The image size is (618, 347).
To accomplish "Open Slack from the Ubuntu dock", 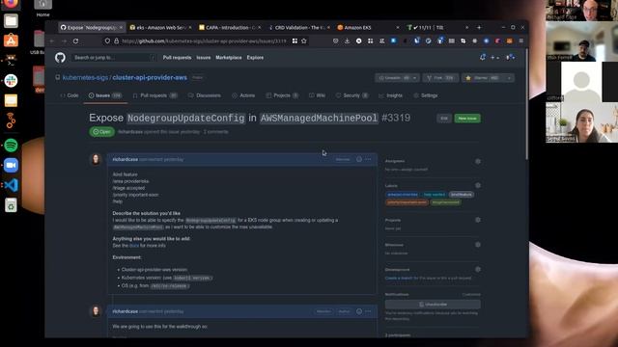I will [11, 81].
